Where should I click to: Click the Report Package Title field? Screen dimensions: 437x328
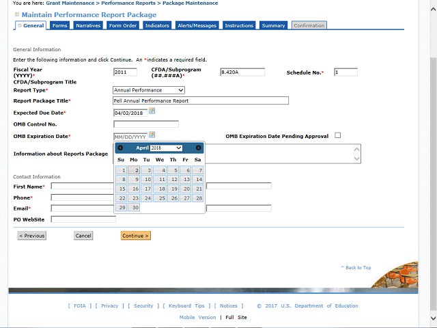201,100
